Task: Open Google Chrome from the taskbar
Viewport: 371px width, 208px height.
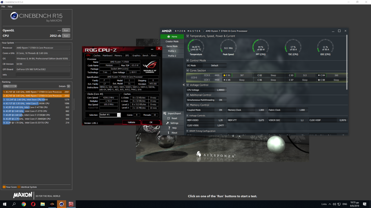Action: pos(24,204)
